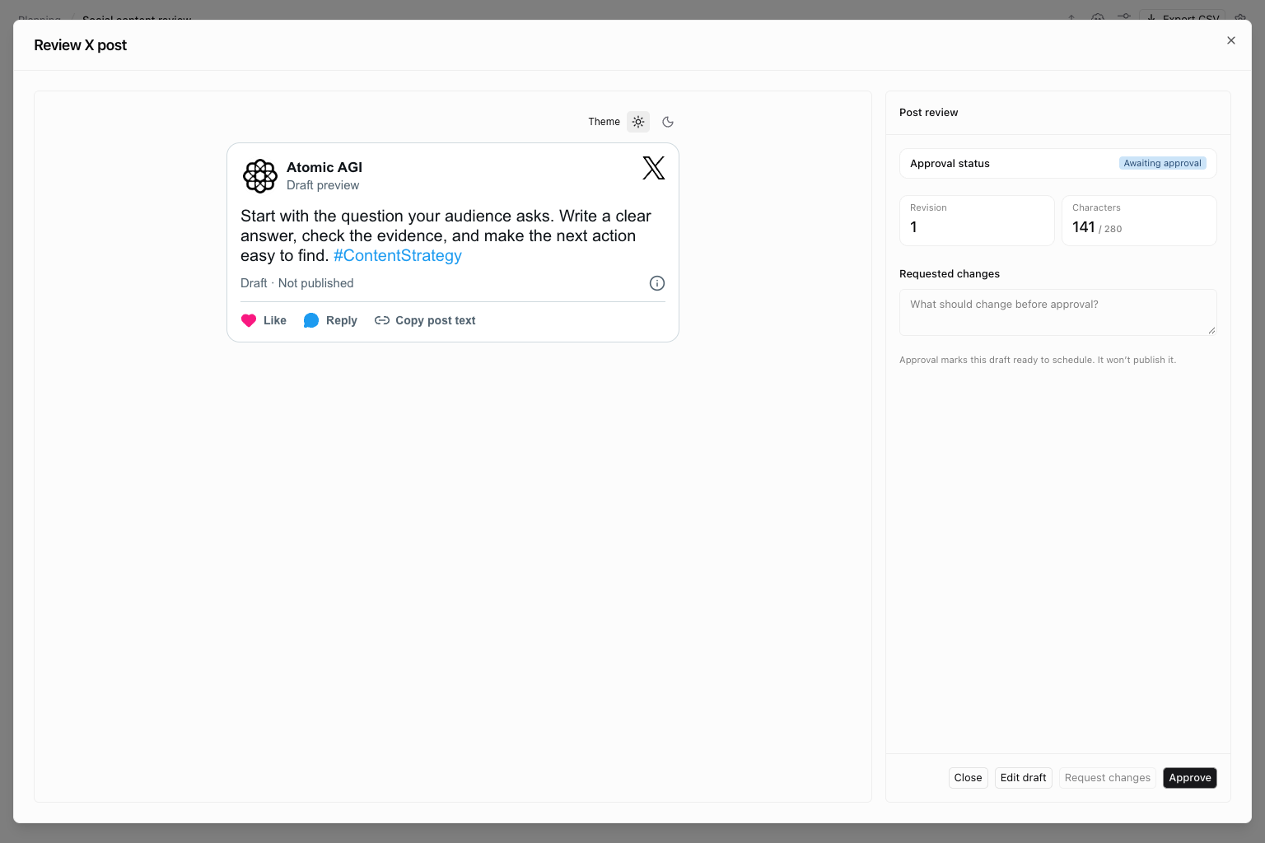The height and width of the screenshot is (843, 1265).
Task: Click the Revision number 1
Action: point(913,227)
